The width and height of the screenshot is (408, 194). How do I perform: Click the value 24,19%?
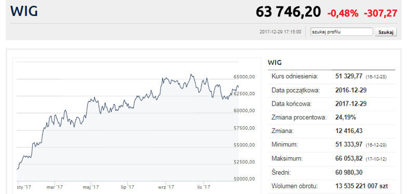point(346,117)
